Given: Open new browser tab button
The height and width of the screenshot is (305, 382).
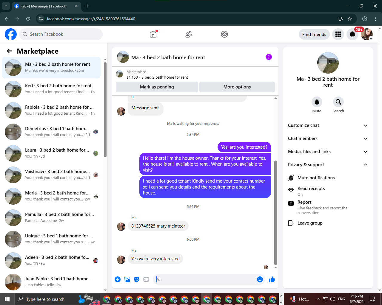Looking at the screenshot, I should point(87,6).
